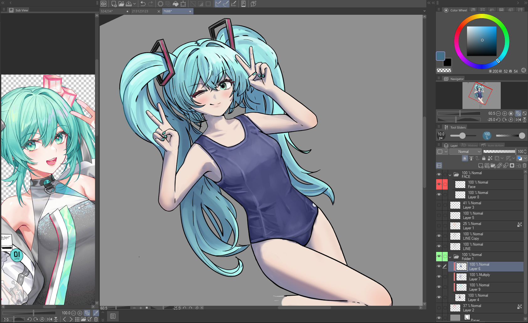Hide Layer 8 visibility eye

pos(439,195)
